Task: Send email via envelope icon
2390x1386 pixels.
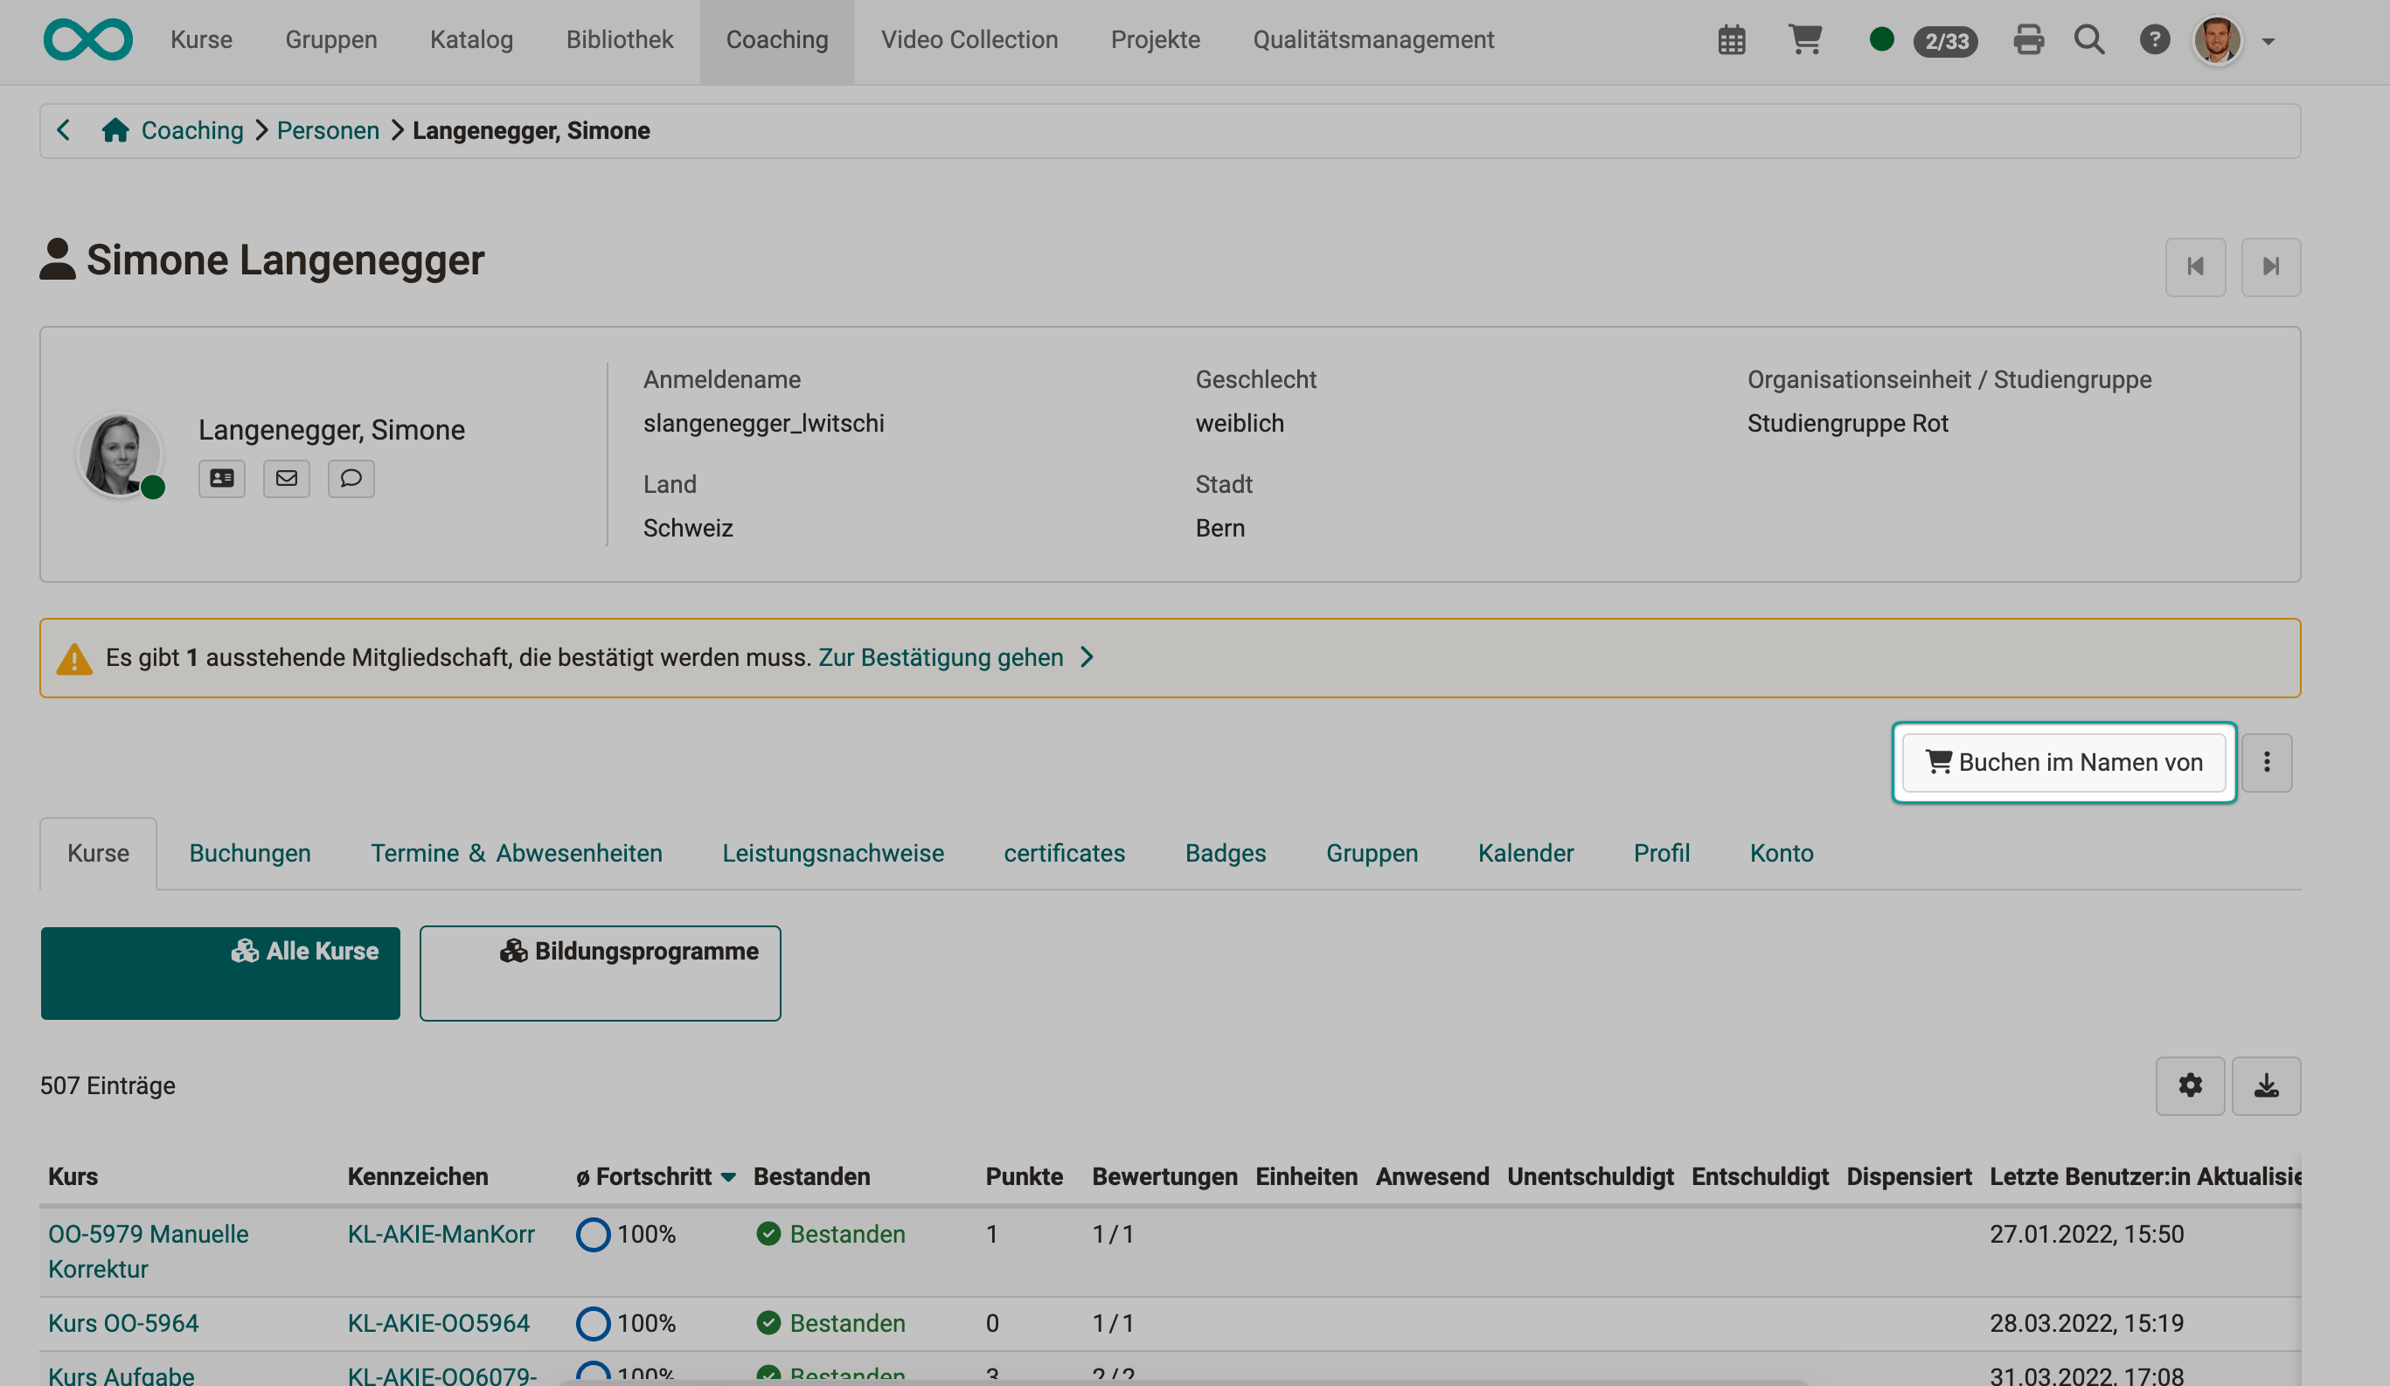Action: point(287,479)
